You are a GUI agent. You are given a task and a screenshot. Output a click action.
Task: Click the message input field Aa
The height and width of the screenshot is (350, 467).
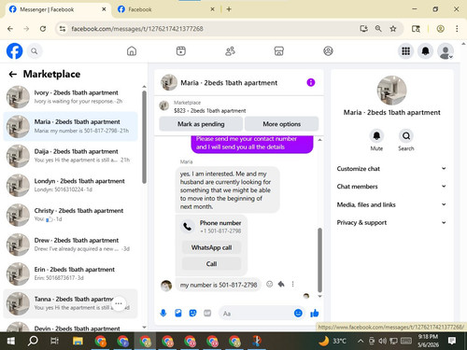coord(256,314)
